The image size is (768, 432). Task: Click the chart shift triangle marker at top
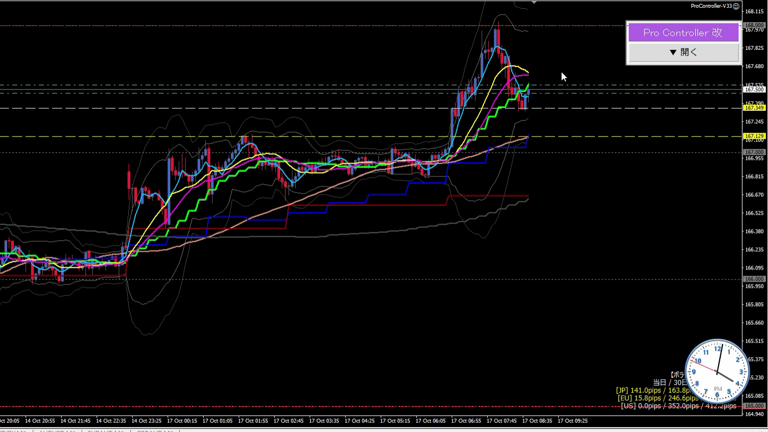click(x=534, y=2)
